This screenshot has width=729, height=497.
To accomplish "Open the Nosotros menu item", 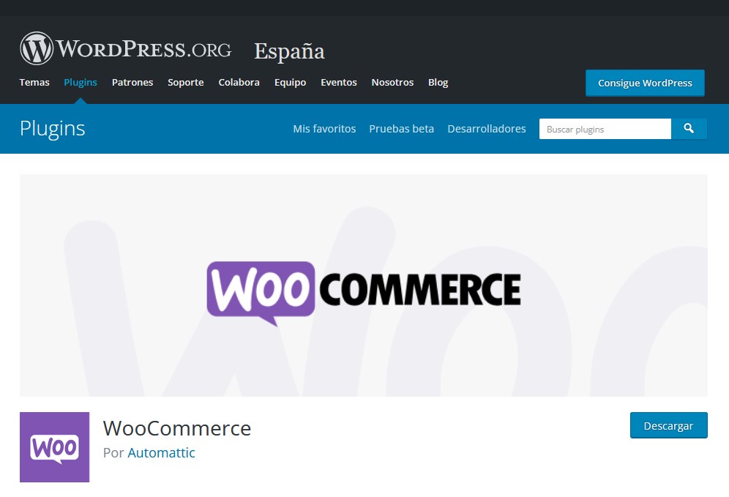I will pos(392,82).
